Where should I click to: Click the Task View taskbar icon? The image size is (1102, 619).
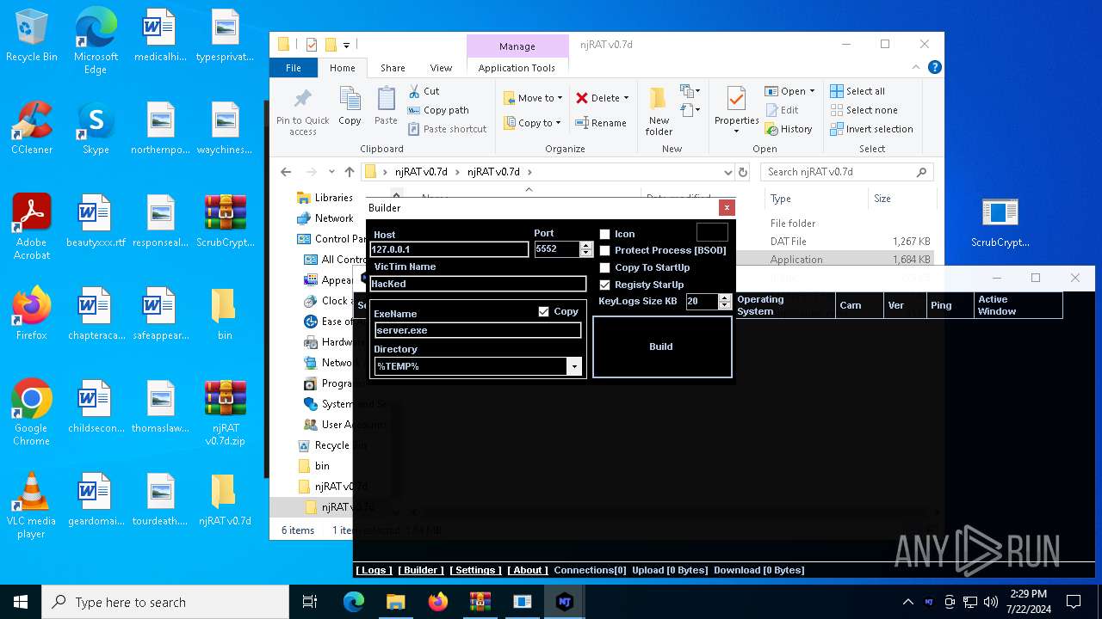point(311,602)
